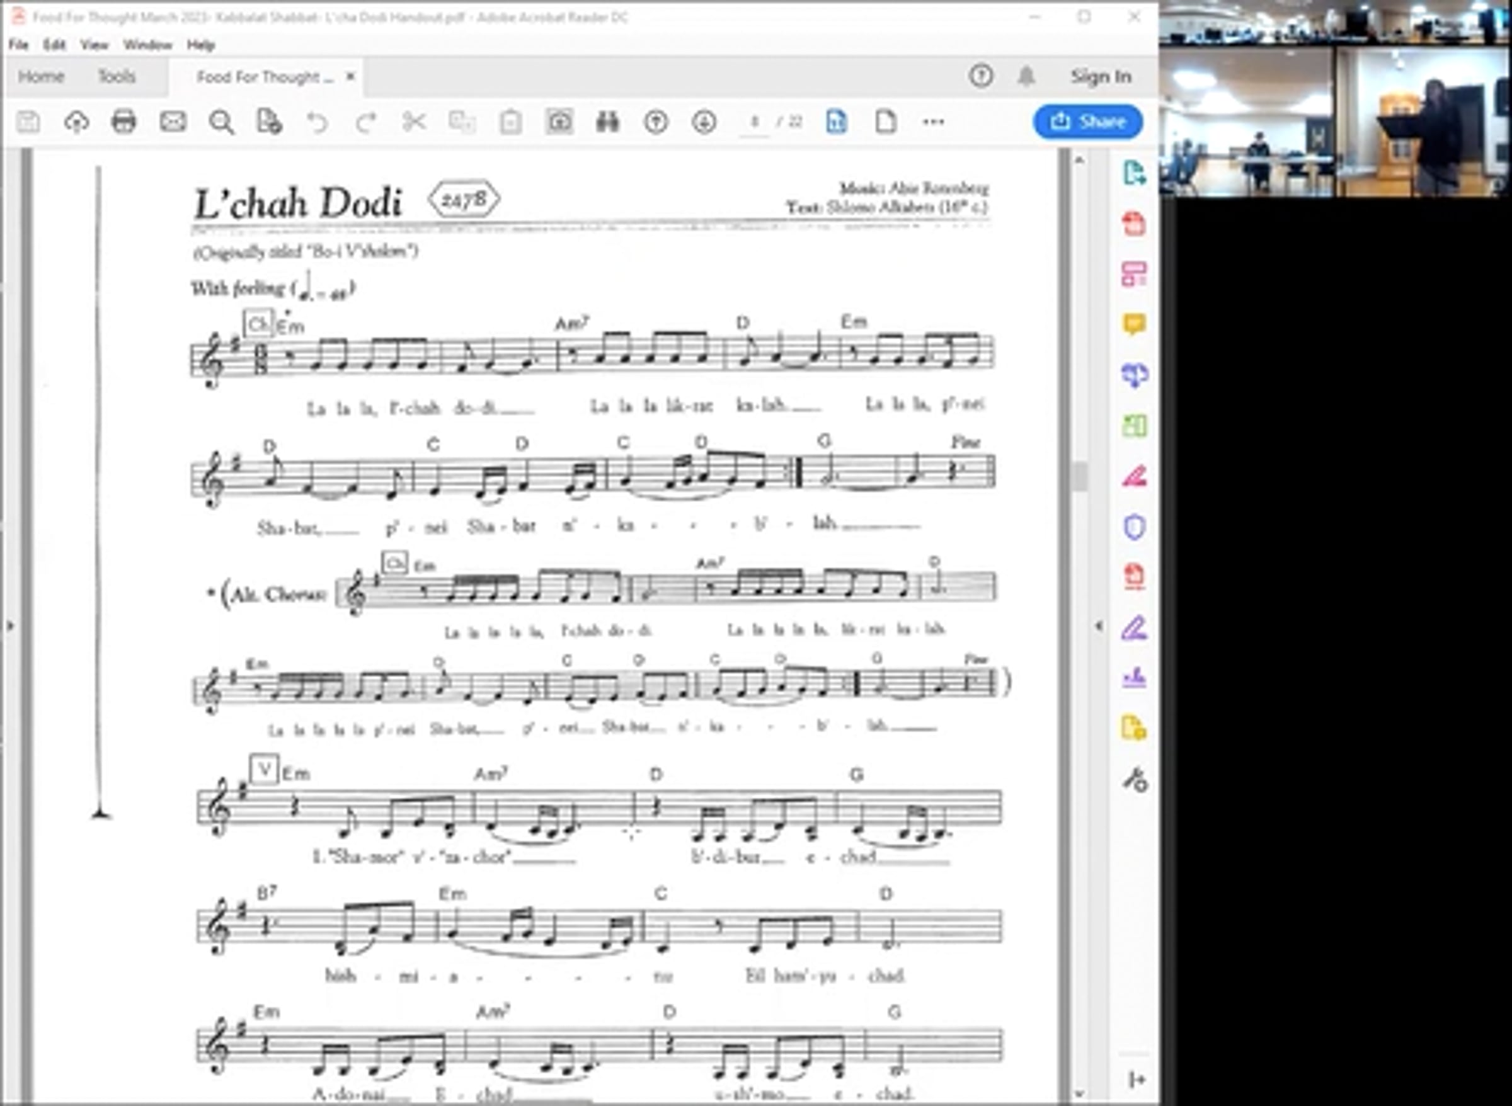Viewport: 1512px width, 1106px height.
Task: Open the Window menu
Action: 147,45
